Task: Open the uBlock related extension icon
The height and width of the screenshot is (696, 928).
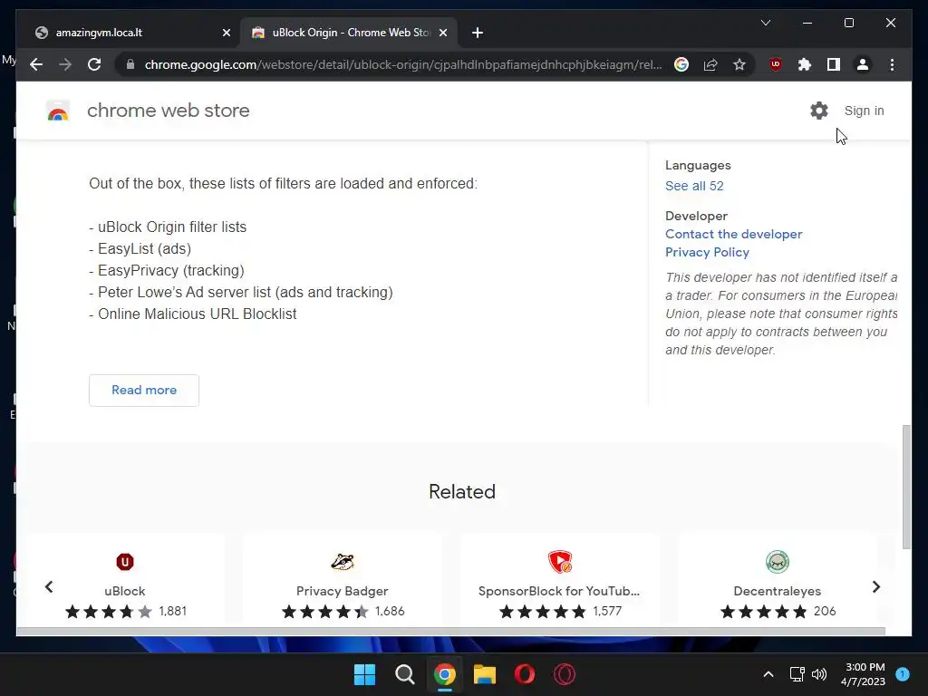Action: point(125,562)
